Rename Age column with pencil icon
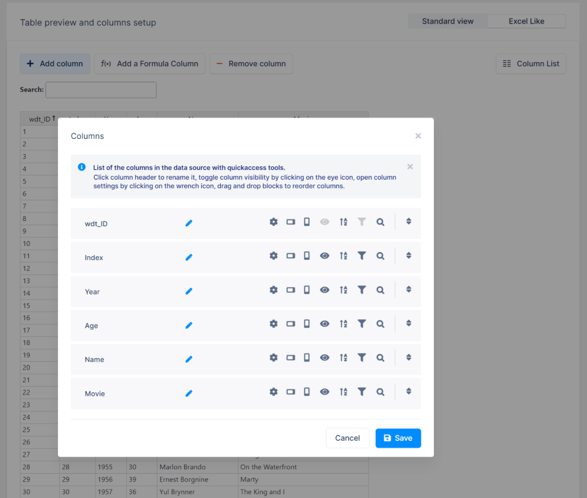Image resolution: width=587 pixels, height=498 pixels. click(189, 325)
